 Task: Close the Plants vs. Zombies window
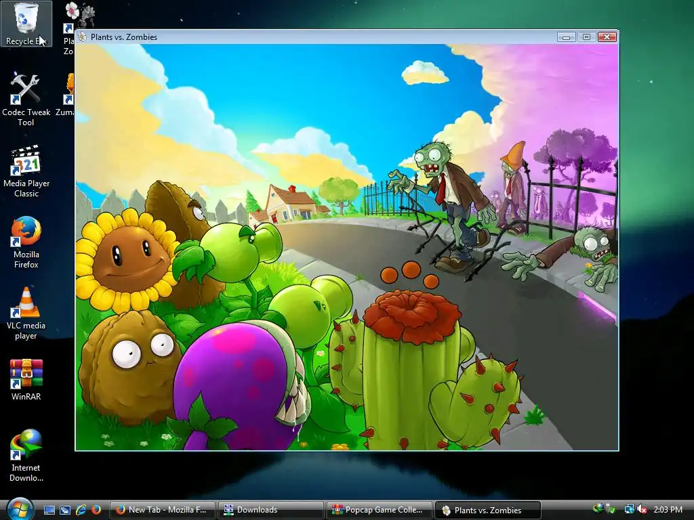tap(607, 37)
